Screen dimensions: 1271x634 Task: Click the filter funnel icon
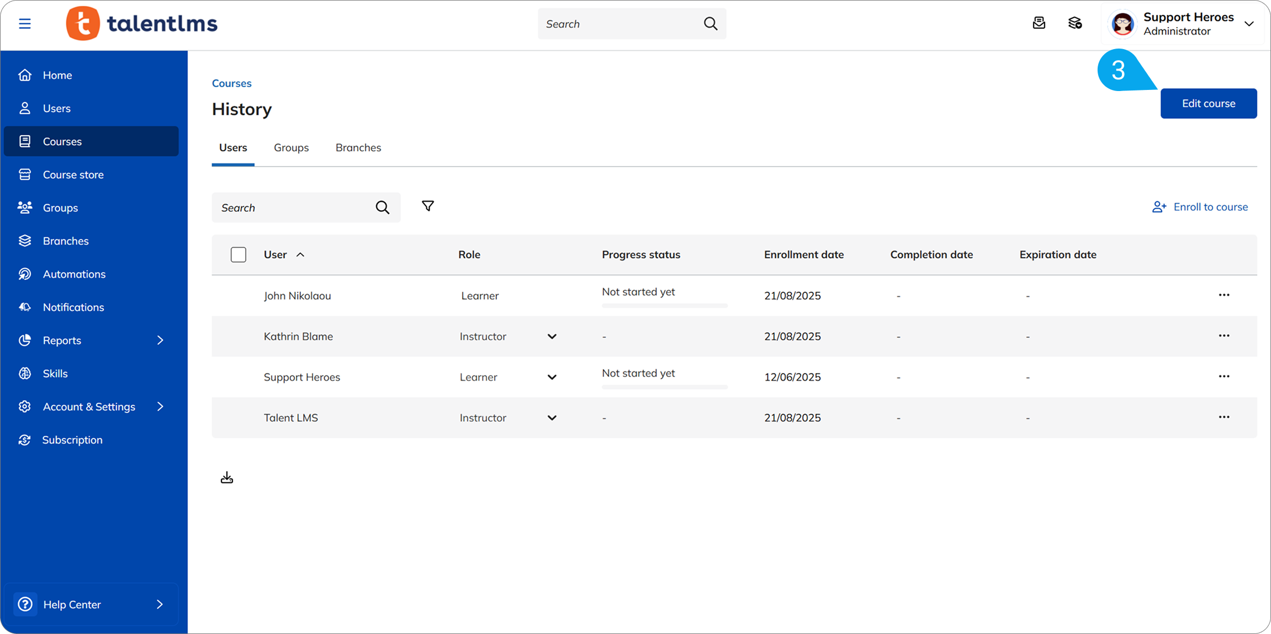(428, 206)
